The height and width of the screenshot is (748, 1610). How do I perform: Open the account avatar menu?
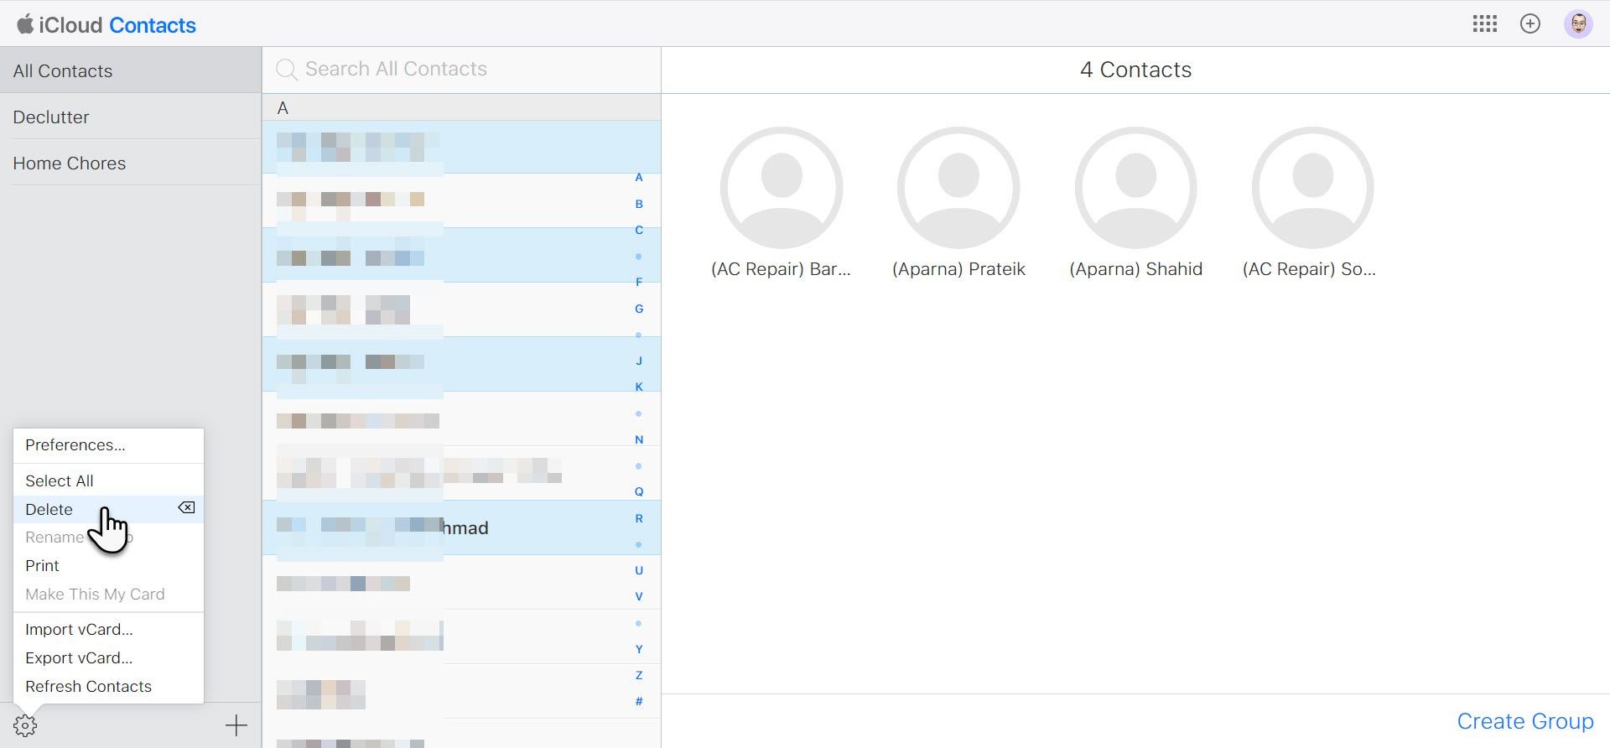click(x=1578, y=24)
